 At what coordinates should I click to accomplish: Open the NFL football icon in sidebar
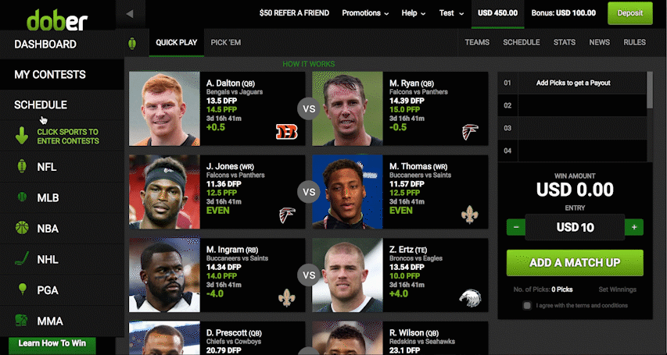22,166
